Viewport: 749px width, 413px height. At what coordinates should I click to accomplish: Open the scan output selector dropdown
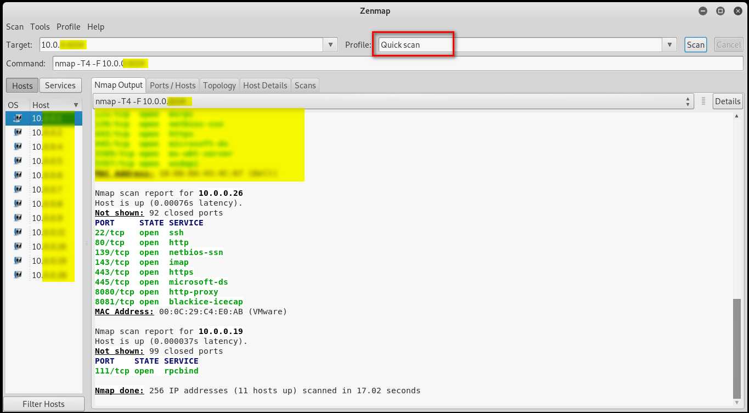coord(393,101)
